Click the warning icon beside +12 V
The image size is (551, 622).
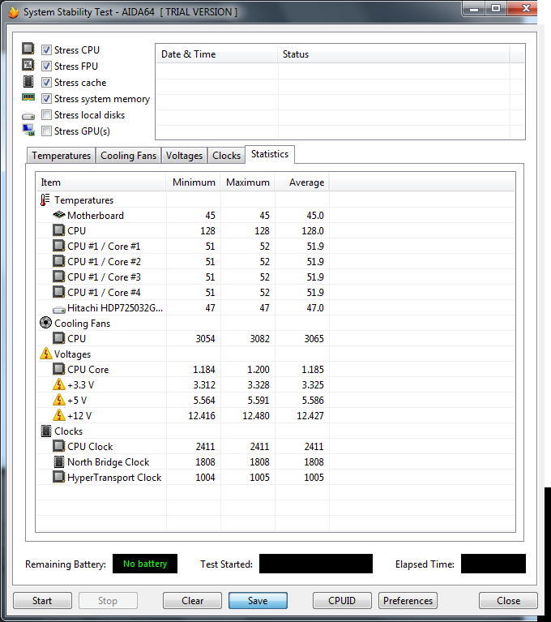(58, 416)
